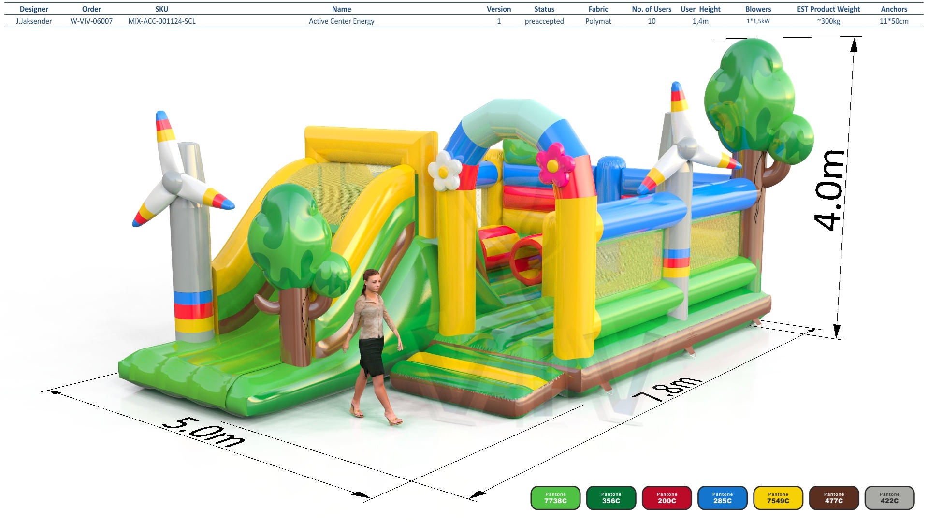Click the Status column header
The height and width of the screenshot is (522, 928).
coord(544,9)
